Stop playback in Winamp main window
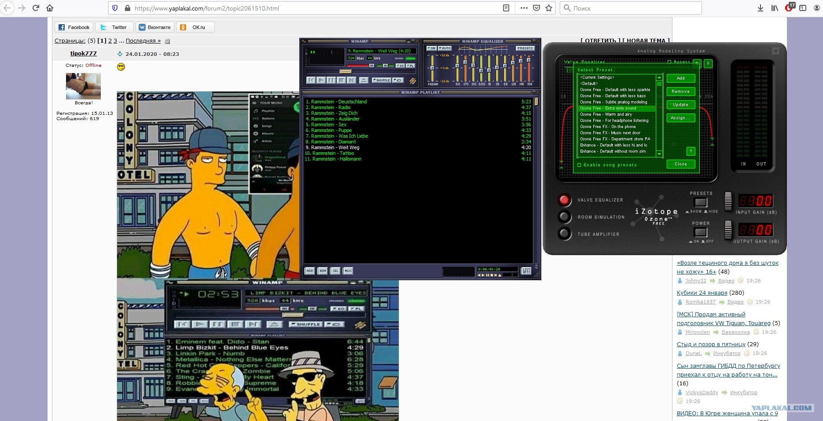 (x=341, y=80)
